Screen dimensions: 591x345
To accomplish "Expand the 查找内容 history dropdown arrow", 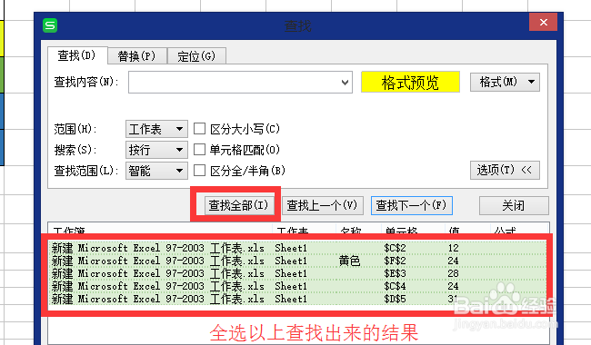I will coord(345,82).
